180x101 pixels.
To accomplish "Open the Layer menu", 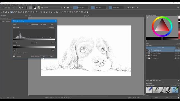I will [x=16, y=5].
